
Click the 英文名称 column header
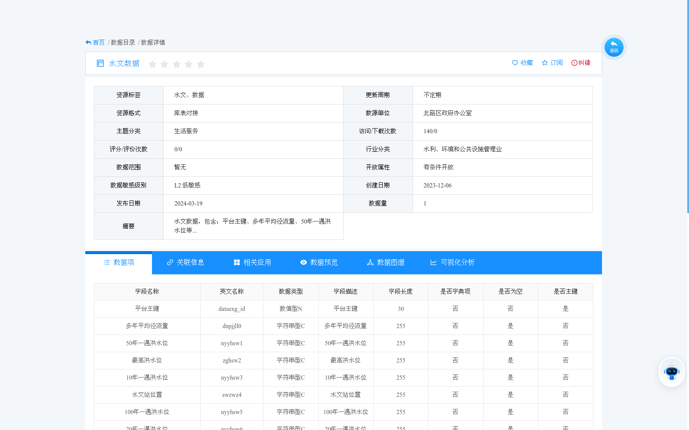[x=232, y=292]
